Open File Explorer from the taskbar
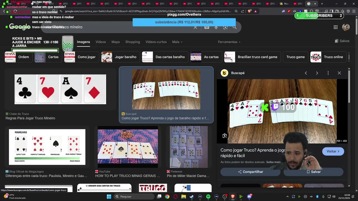This screenshot has height=201, width=358. pyautogui.click(x=183, y=197)
